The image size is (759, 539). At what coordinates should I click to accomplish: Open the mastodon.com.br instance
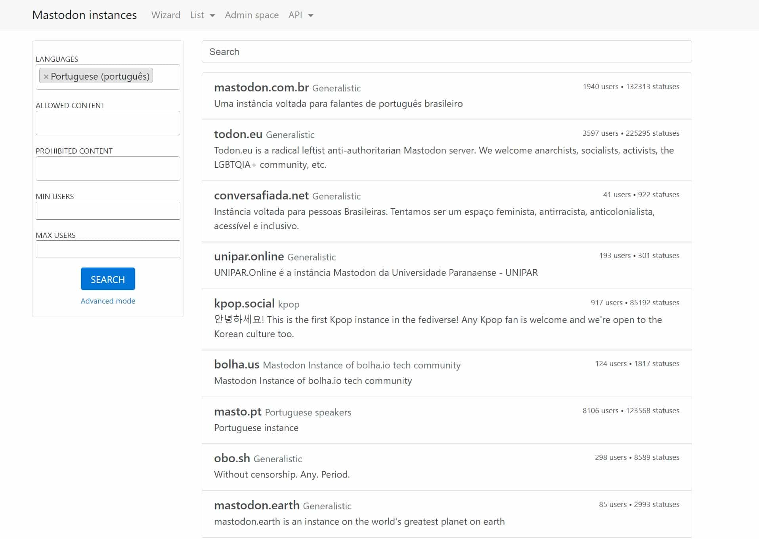[x=261, y=87]
